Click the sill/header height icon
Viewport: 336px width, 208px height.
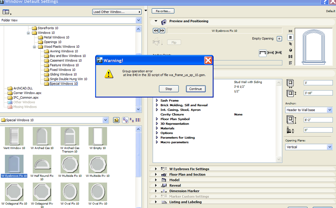click(x=291, y=120)
